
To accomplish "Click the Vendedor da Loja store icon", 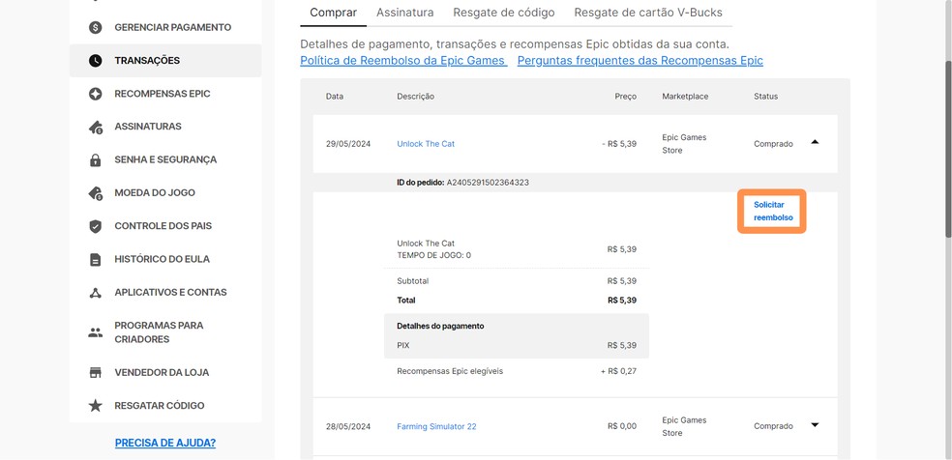I will 95,373.
